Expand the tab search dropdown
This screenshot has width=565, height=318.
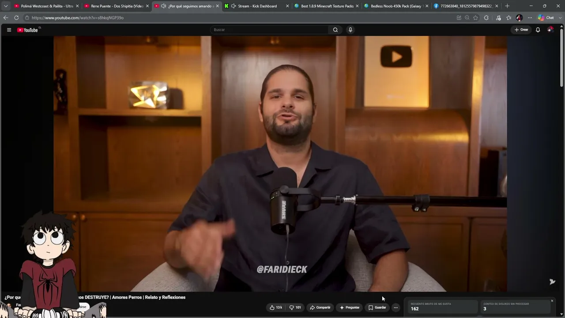point(6,6)
